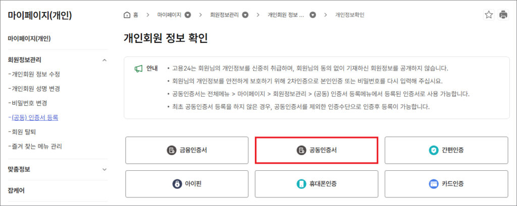Open the 마이페이지 breadcrumb dropdown

click(x=188, y=15)
